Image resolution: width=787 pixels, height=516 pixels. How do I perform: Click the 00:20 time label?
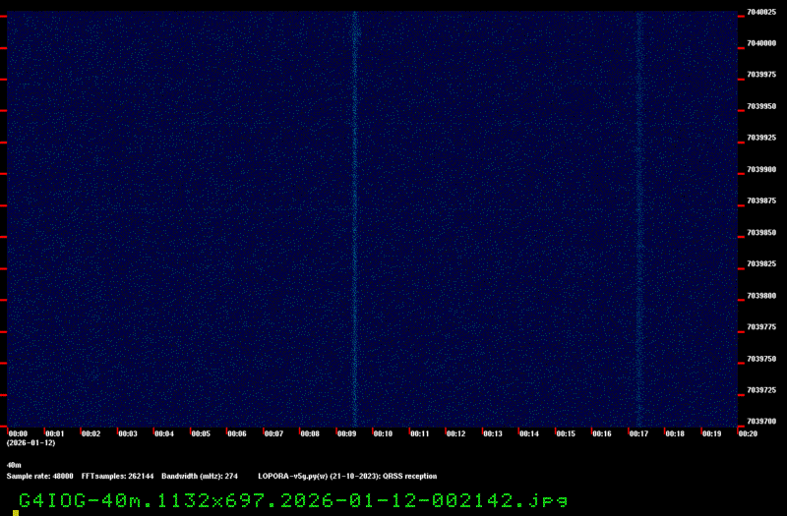coord(747,433)
